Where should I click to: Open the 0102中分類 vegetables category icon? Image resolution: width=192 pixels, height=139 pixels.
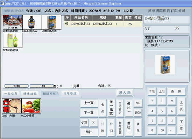tap(31, 106)
